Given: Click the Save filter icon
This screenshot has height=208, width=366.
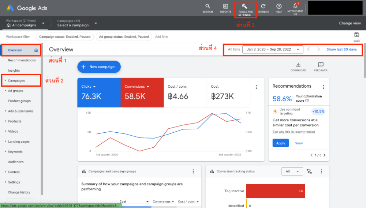Looking at the screenshot, I should click(356, 35).
